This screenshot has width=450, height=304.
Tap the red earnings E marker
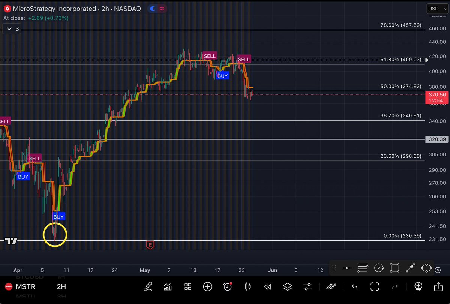click(x=150, y=246)
